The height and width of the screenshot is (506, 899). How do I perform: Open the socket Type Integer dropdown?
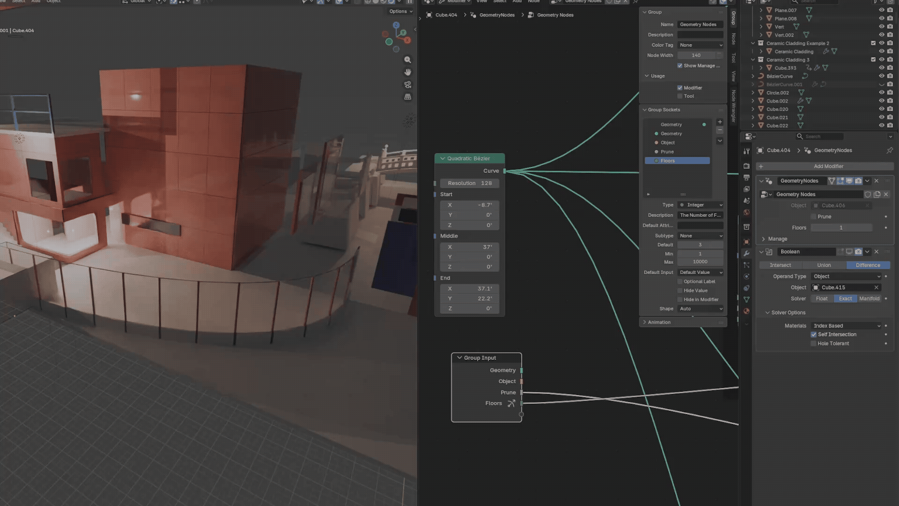tap(700, 205)
